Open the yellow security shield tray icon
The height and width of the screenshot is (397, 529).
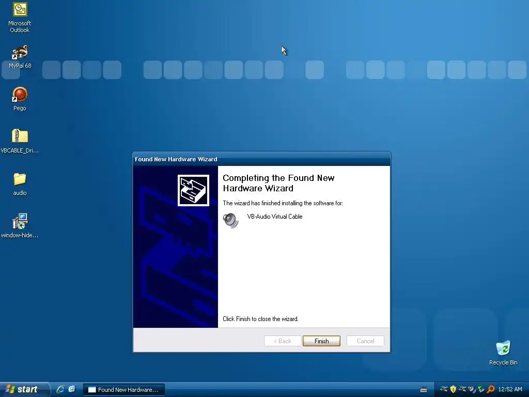[x=453, y=389]
